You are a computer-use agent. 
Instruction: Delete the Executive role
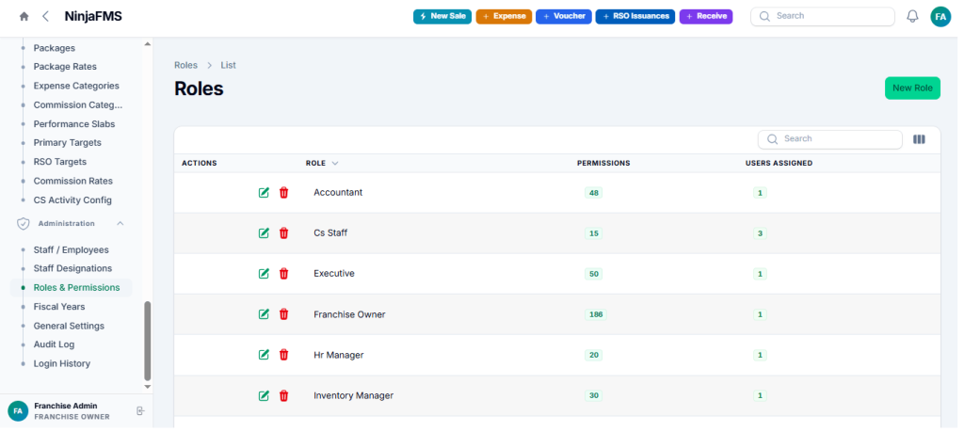point(283,274)
